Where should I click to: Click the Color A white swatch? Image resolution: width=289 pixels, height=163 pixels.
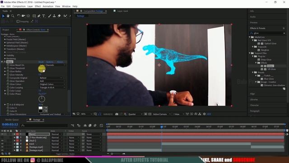click(41, 108)
